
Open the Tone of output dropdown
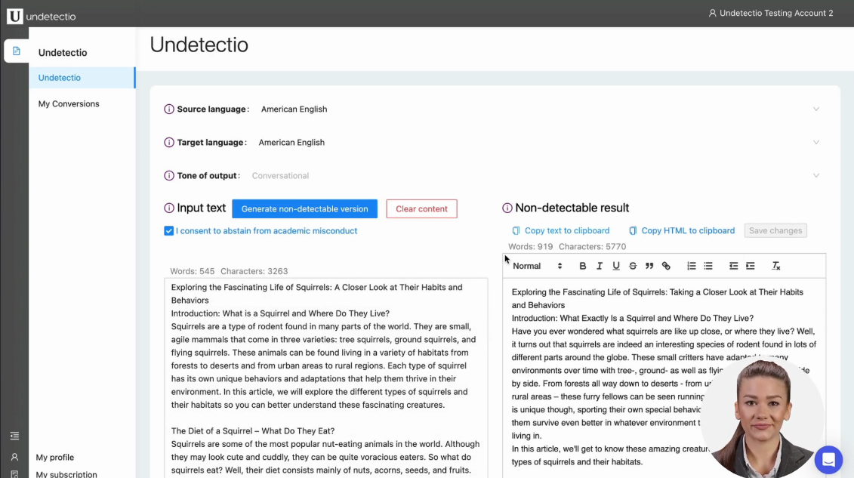(816, 175)
